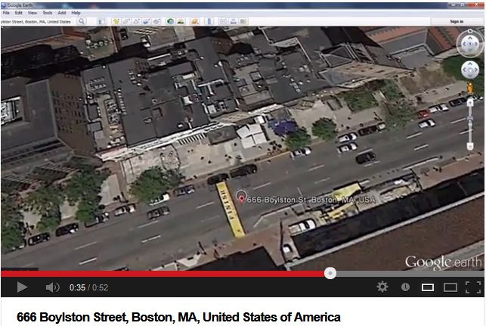Click the Google Earth search address field
The height and width of the screenshot is (326, 486).
coord(38,21)
